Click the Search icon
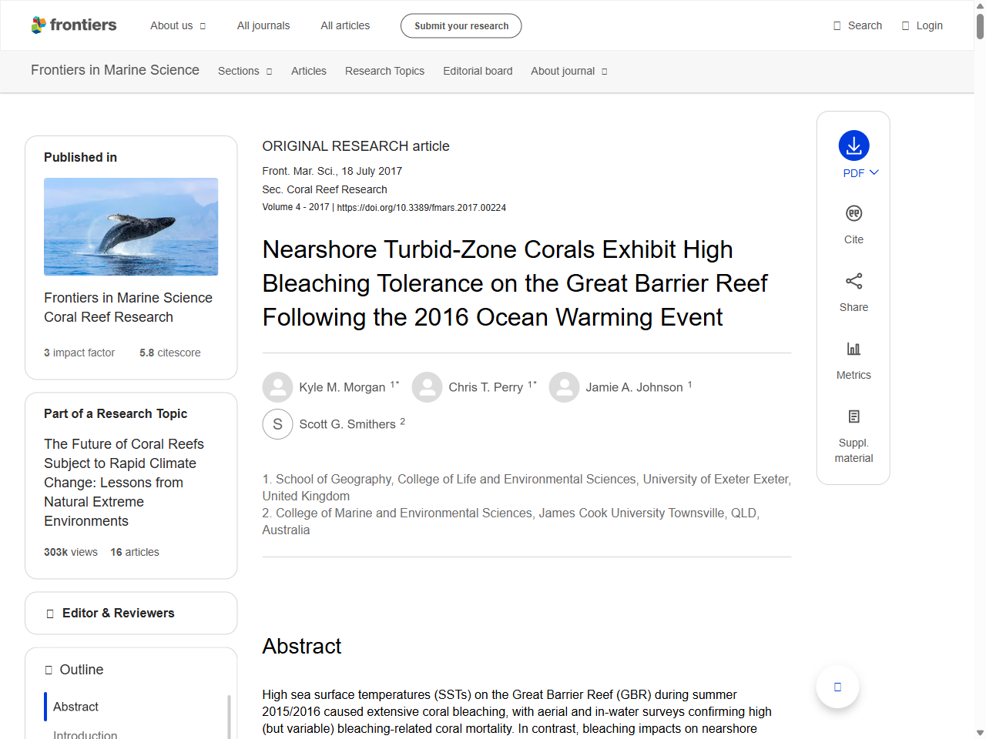The image size is (986, 739). (x=836, y=25)
